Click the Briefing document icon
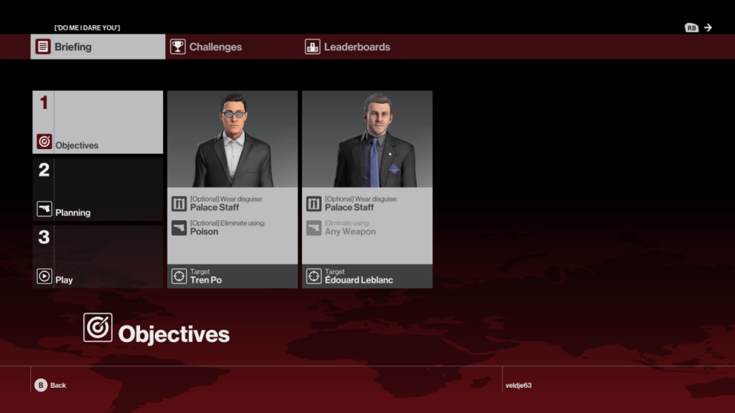735x413 pixels. click(x=42, y=47)
